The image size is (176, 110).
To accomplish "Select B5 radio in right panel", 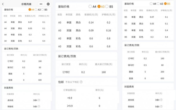I will pos(165,4).
